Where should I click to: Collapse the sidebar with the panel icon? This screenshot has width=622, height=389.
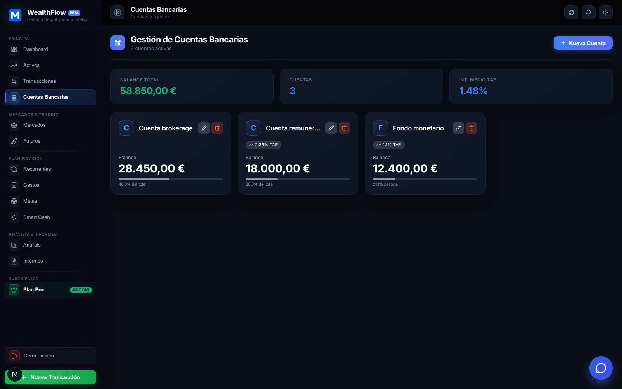pos(117,12)
